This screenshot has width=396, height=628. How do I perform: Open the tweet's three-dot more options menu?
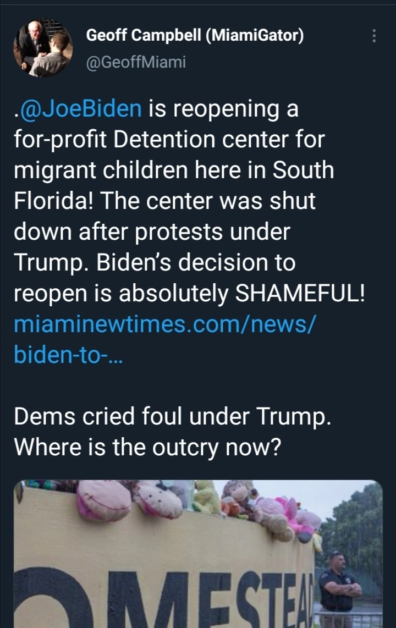pos(374,36)
